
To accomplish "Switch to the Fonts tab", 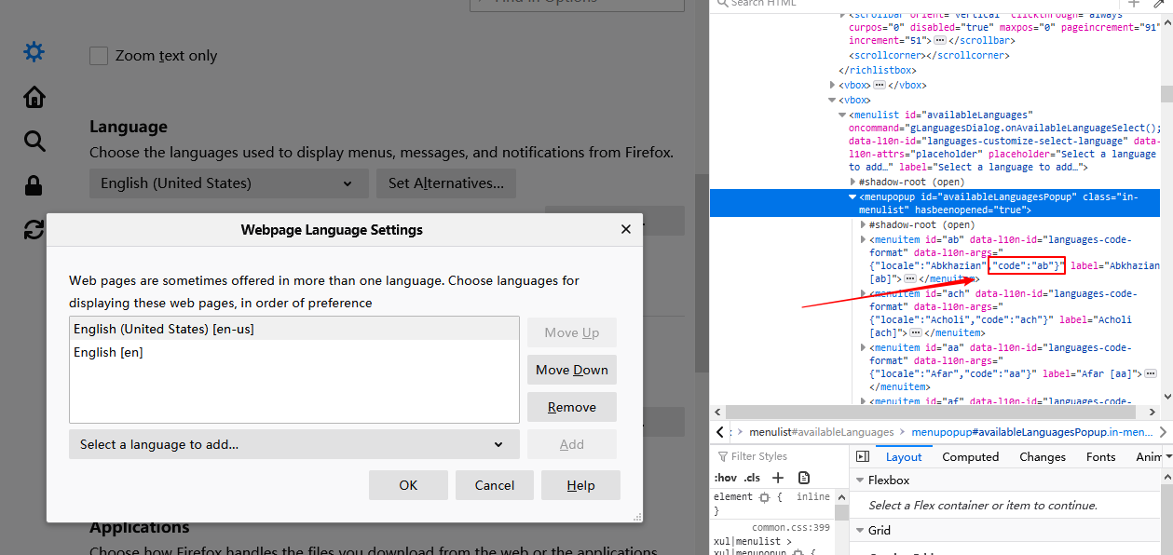I will 1100,457.
